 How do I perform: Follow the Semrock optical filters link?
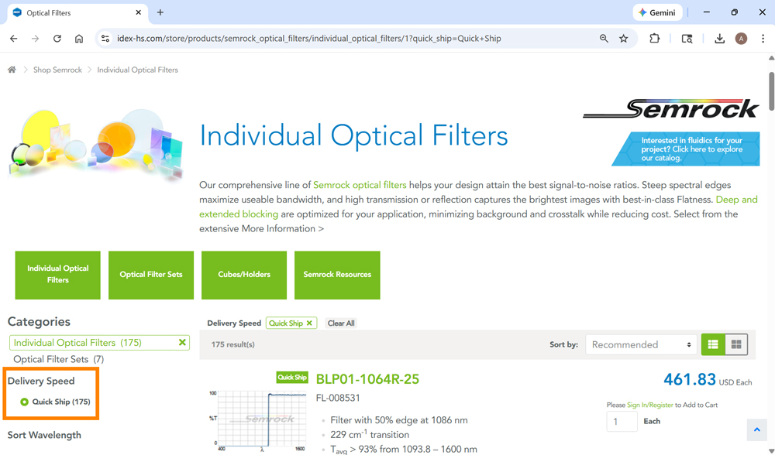coord(360,185)
